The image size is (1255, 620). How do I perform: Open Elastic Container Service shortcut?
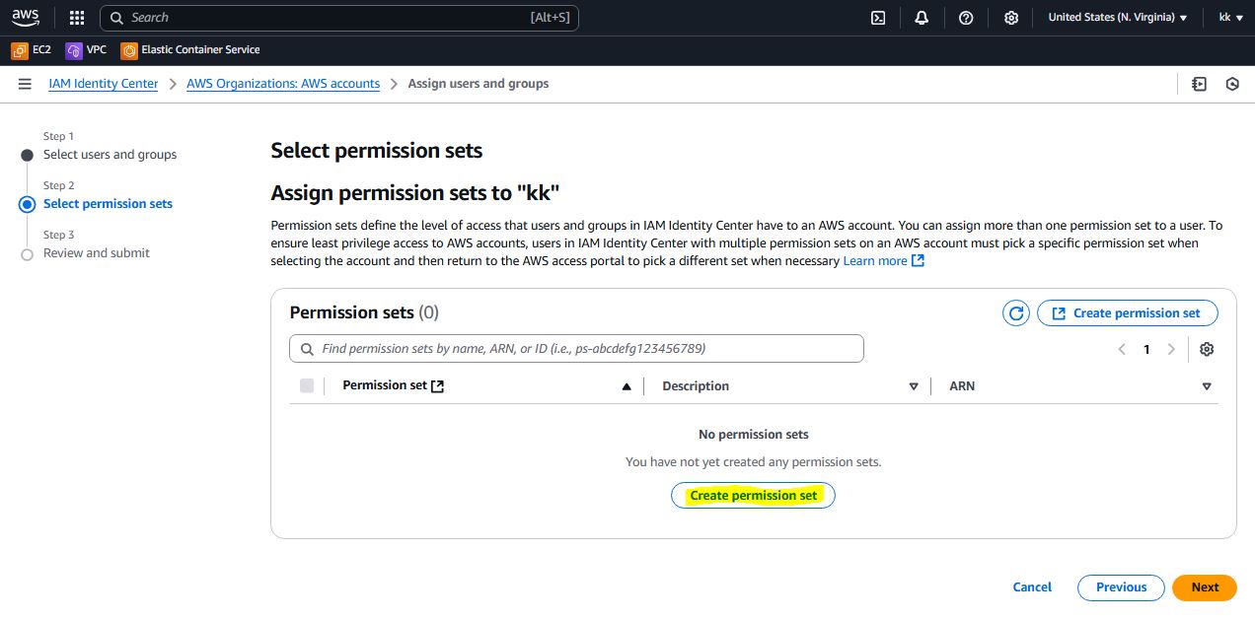190,49
